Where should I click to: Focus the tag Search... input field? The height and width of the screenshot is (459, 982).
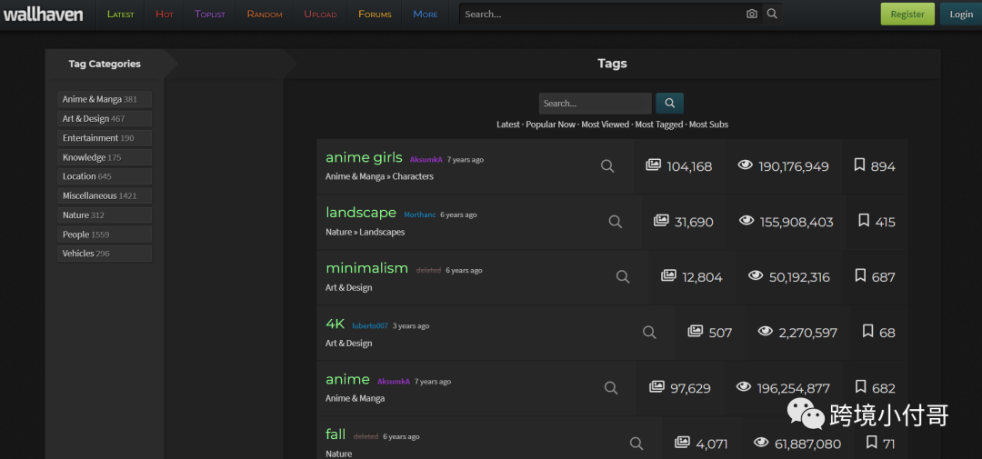595,104
